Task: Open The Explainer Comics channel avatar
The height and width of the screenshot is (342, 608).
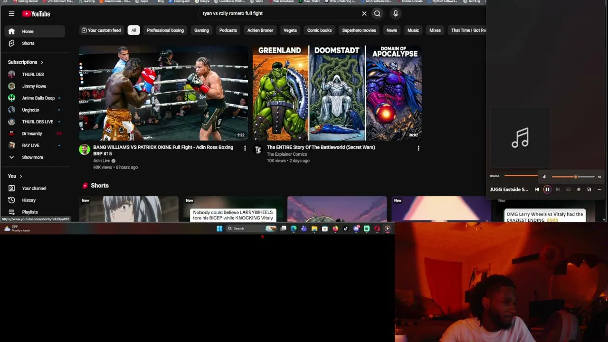Action: [258, 150]
